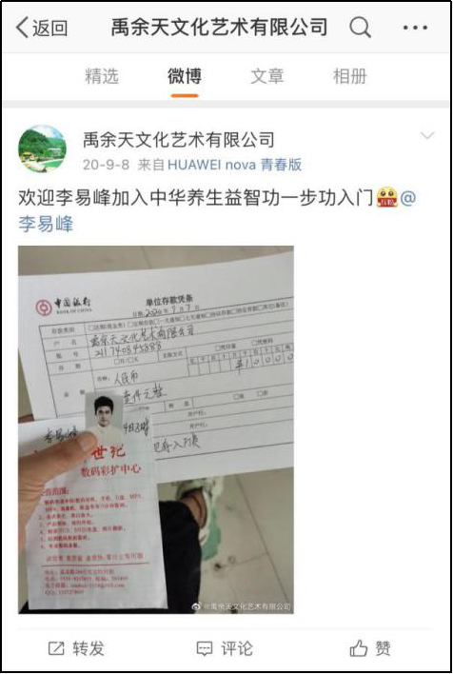The height and width of the screenshot is (674, 453).
Task: Tap the 返回 back label
Action: (50, 28)
